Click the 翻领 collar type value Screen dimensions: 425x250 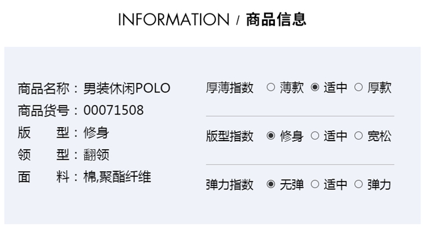pos(96,155)
